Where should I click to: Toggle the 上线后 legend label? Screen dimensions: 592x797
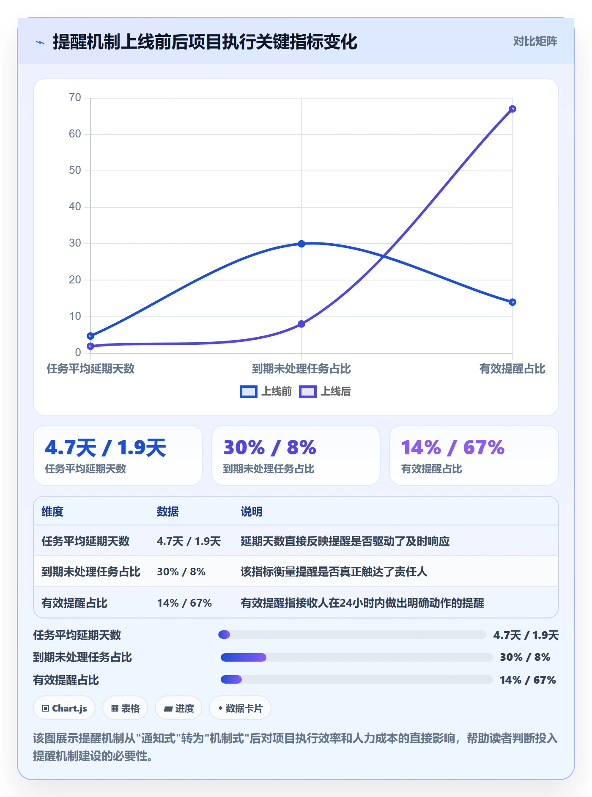336,391
